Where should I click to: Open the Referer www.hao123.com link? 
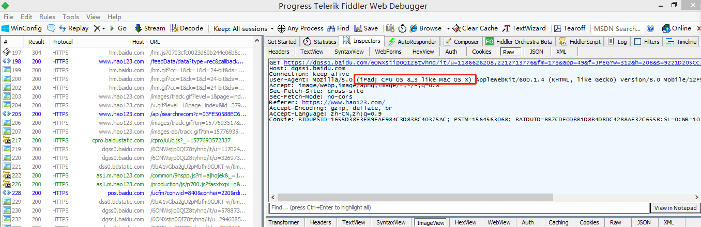click(x=343, y=103)
